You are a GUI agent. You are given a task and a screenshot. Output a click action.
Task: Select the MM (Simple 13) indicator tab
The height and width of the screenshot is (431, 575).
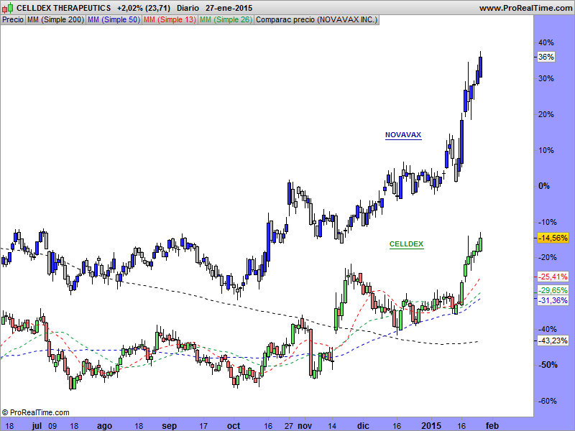(x=170, y=20)
